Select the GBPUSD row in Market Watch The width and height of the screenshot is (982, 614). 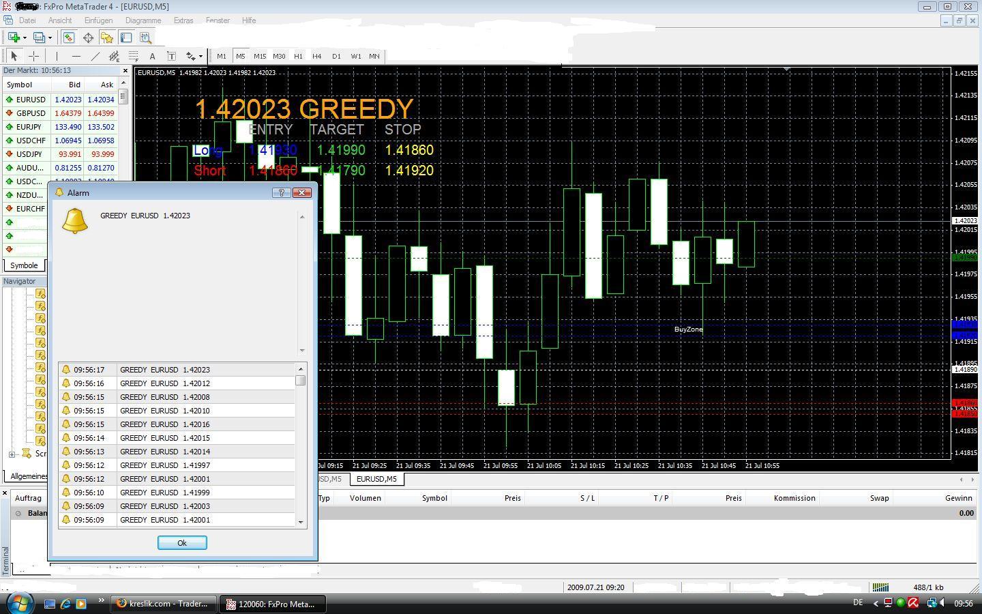[x=59, y=113]
